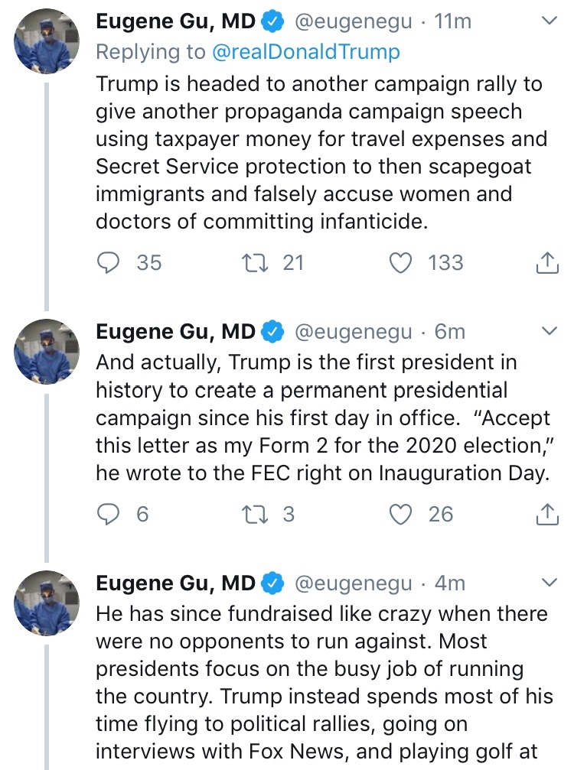Image resolution: width=574 pixels, height=770 pixels.
Task: Share the campaign rally tweet
Action: pos(546,263)
